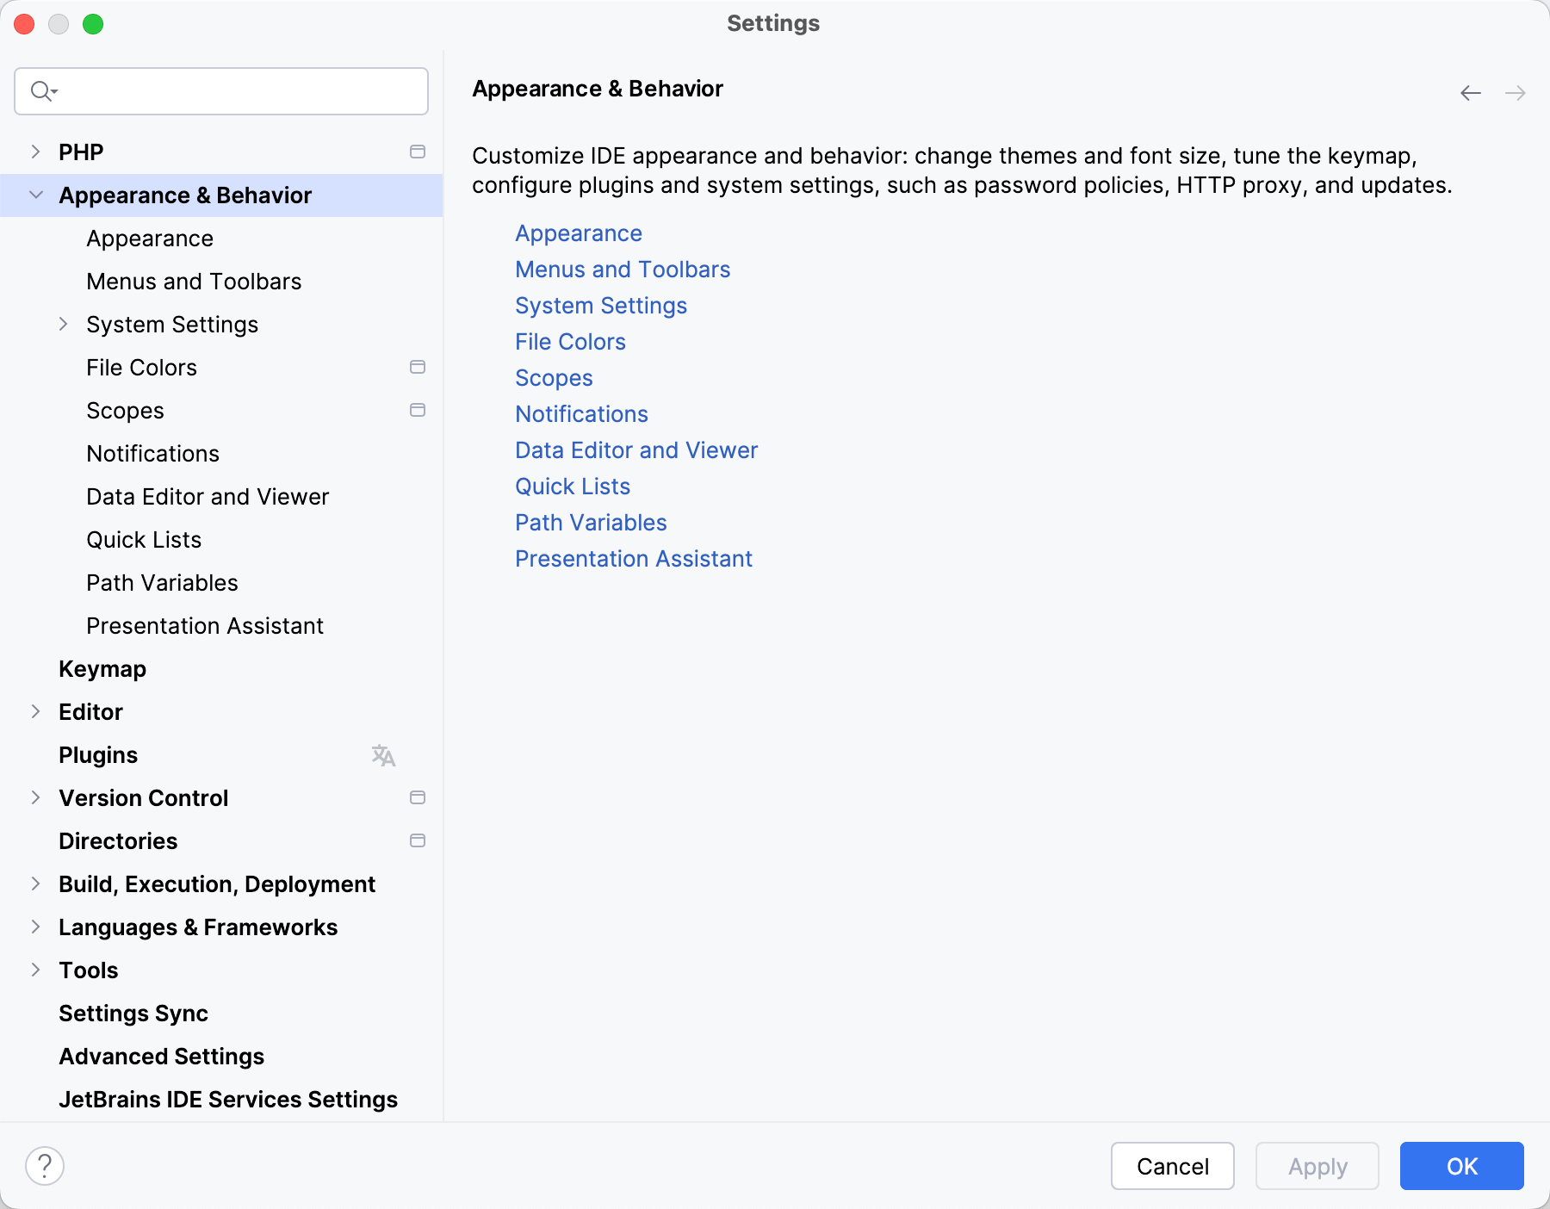Click the project-level settings icon next to PHP
Screen dimensions: 1550x1209
418,152
